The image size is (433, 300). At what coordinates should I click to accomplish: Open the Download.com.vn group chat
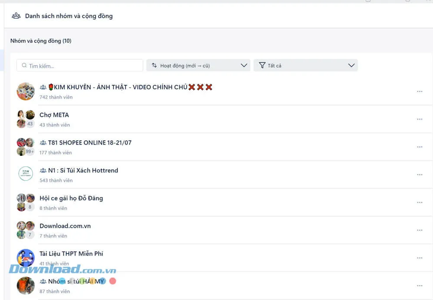click(65, 226)
